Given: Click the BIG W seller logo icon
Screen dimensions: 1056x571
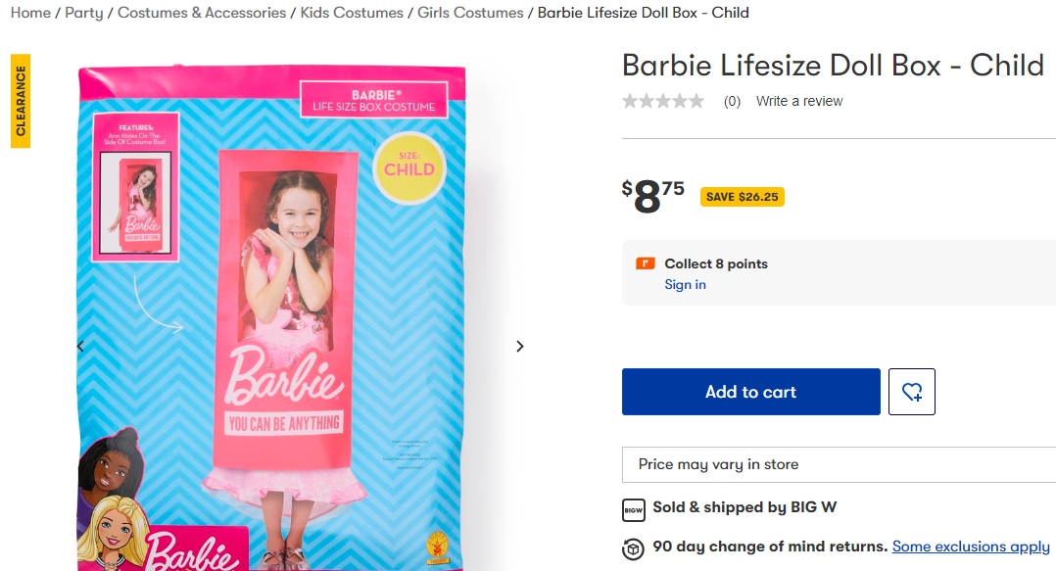Looking at the screenshot, I should click(x=634, y=509).
